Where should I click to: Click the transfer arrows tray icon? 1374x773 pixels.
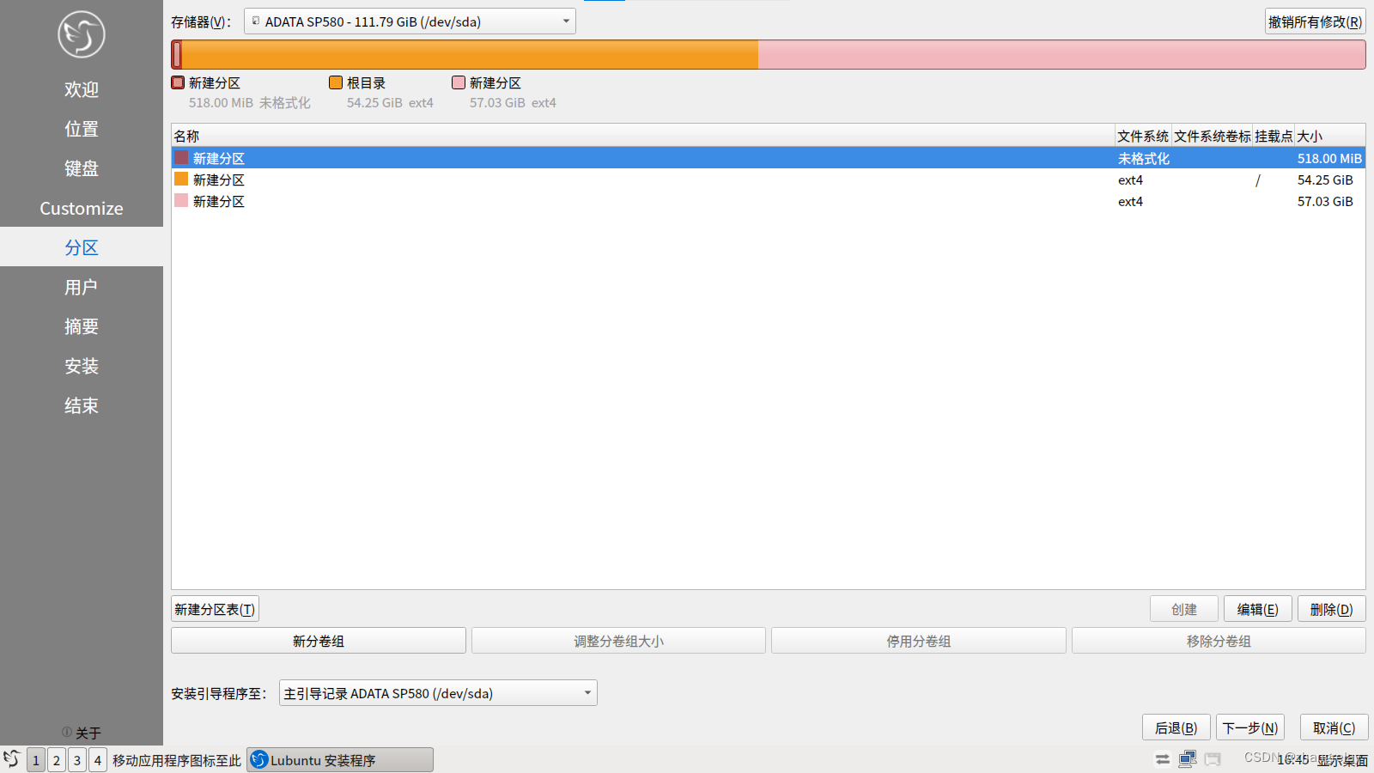coord(1162,759)
